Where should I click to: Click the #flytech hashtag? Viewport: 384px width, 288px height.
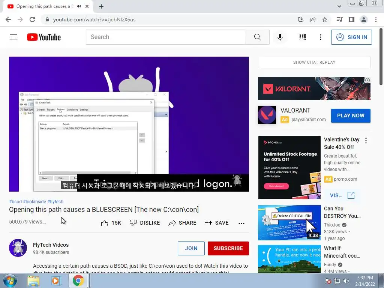pyautogui.click(x=55, y=201)
